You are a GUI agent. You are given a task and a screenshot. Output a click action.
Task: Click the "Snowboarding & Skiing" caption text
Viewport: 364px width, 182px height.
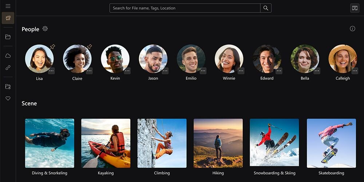[x=274, y=173]
